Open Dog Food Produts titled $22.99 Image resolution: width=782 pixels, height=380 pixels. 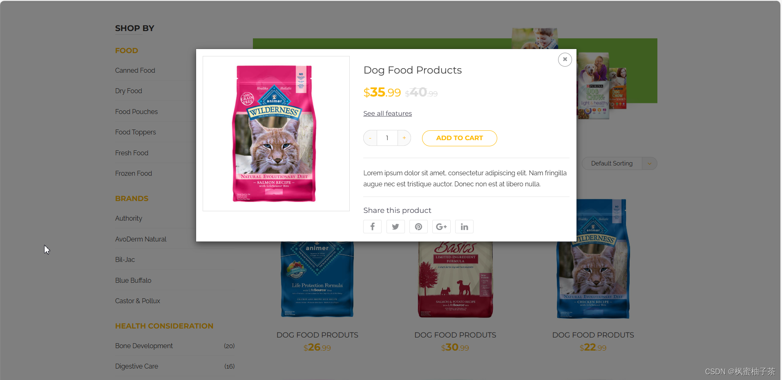click(593, 335)
